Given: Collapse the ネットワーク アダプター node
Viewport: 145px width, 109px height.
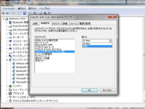Looking at the screenshot, I should point(7,60).
